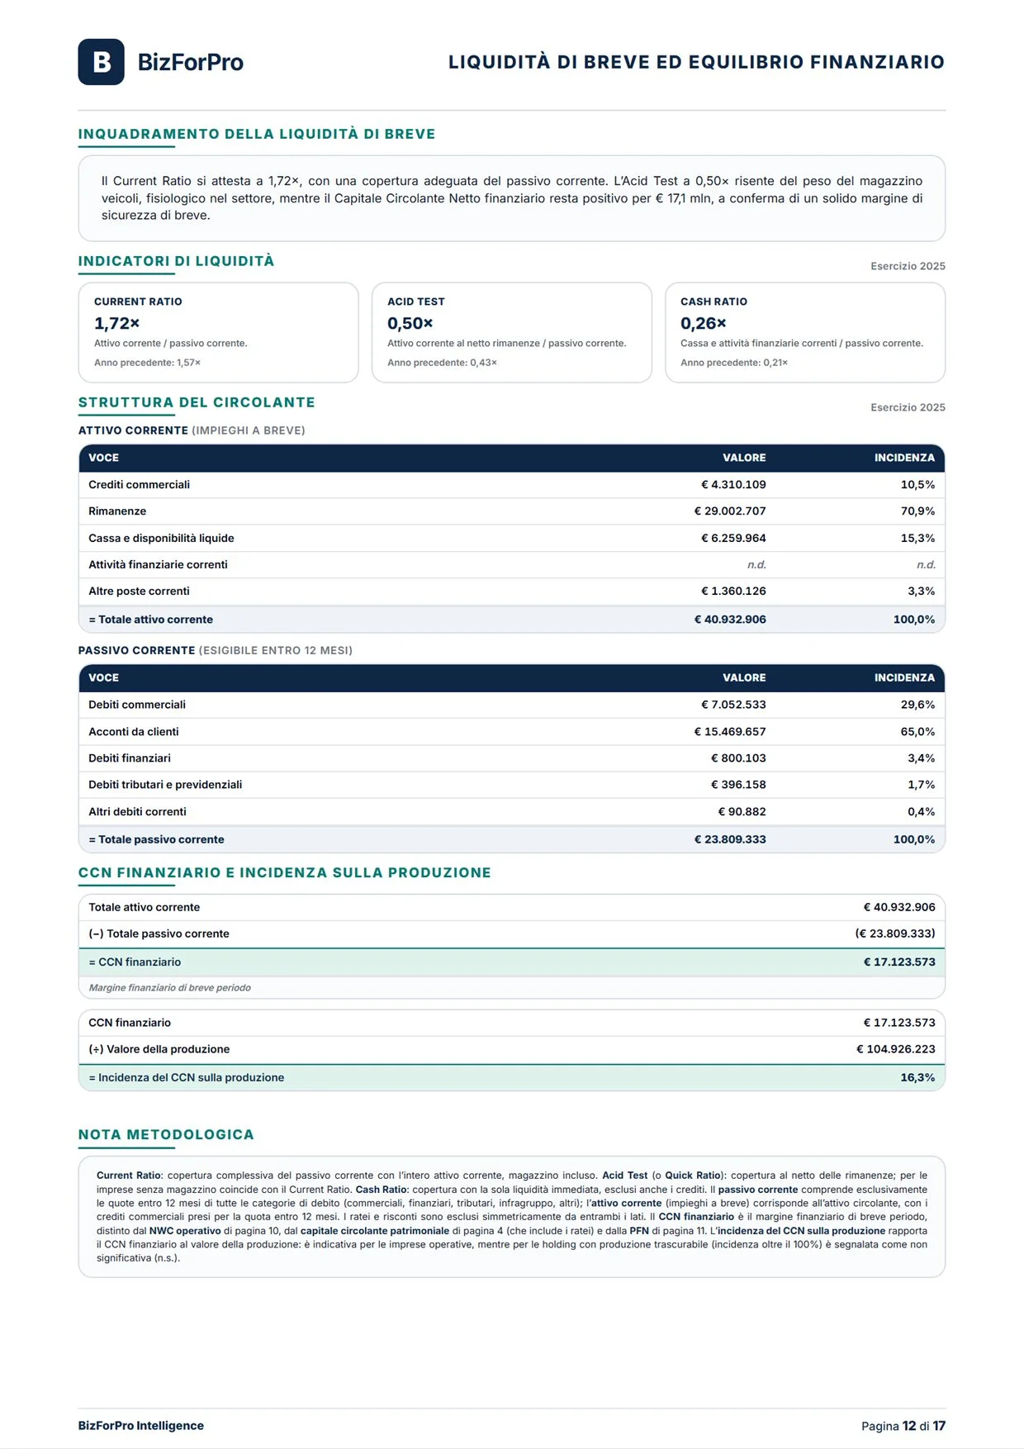Click the BizForPro Intelligence footer text

click(141, 1426)
